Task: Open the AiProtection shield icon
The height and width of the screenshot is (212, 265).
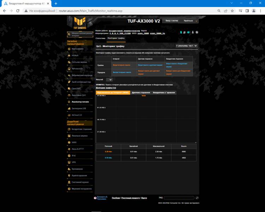Action: coord(69,69)
